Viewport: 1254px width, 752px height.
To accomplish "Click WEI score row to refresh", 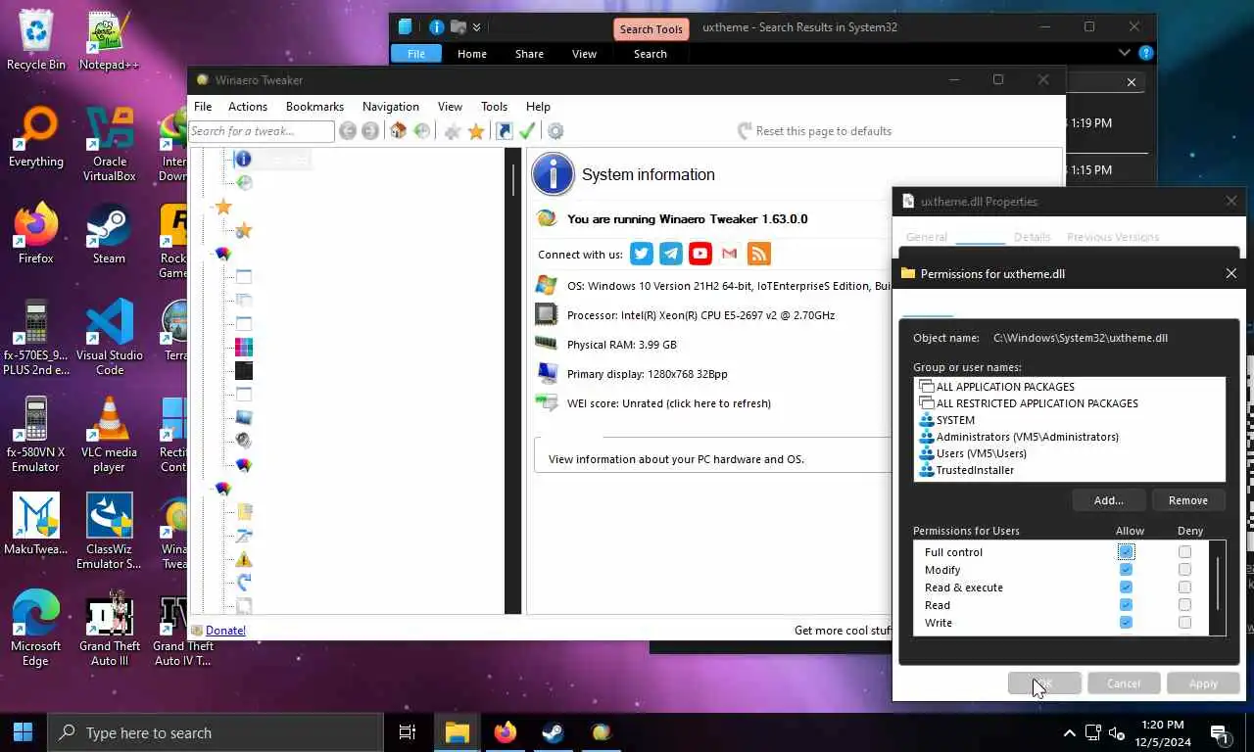I will point(669,403).
